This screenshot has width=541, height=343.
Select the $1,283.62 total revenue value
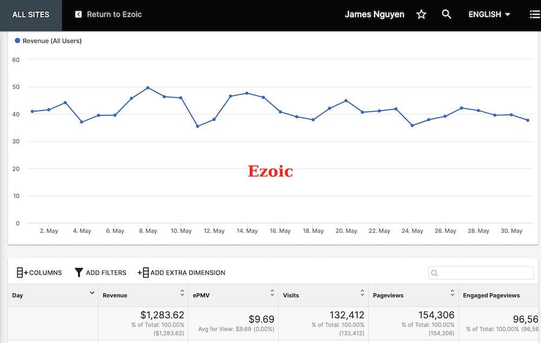tap(162, 315)
